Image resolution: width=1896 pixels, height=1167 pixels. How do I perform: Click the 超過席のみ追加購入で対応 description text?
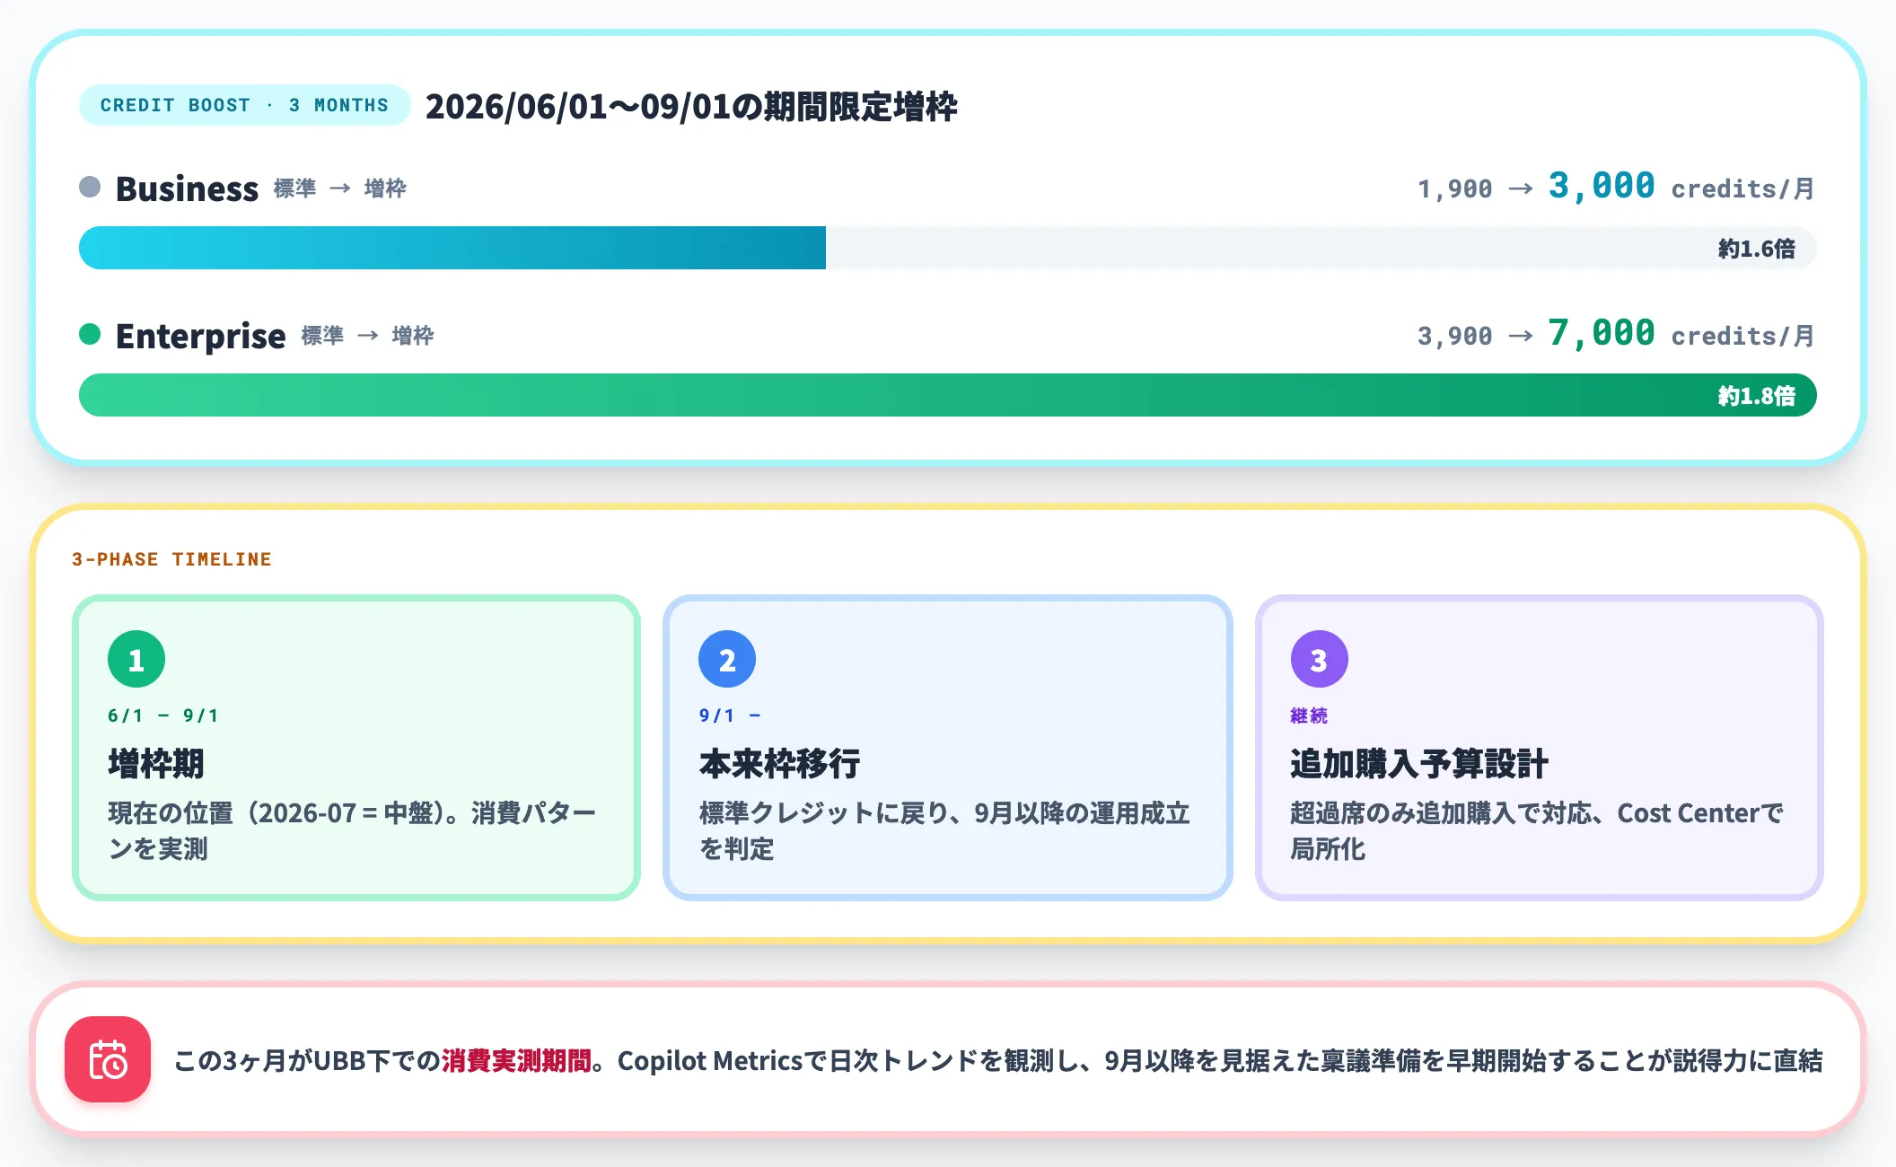coord(1537,830)
